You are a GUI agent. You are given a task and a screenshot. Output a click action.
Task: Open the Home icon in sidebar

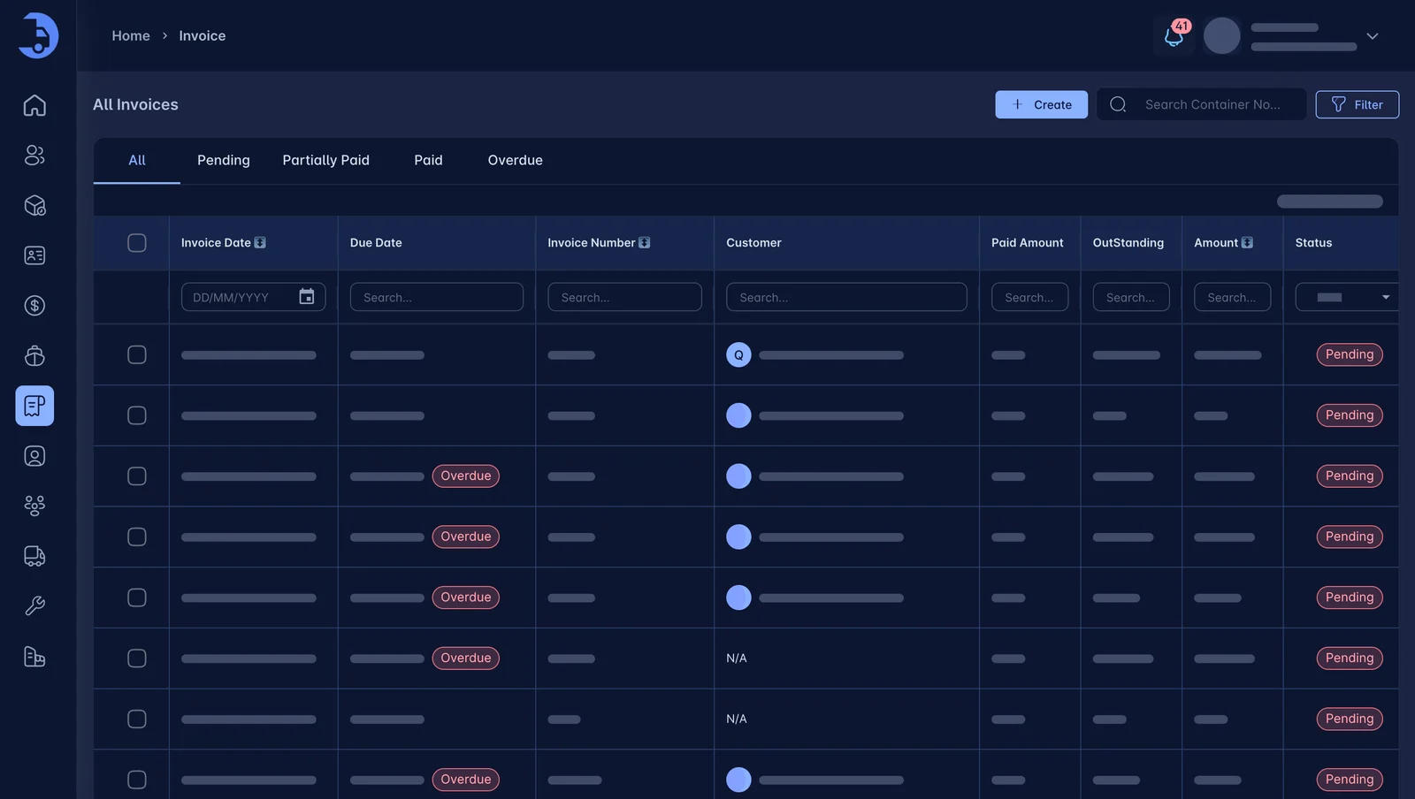tap(34, 105)
